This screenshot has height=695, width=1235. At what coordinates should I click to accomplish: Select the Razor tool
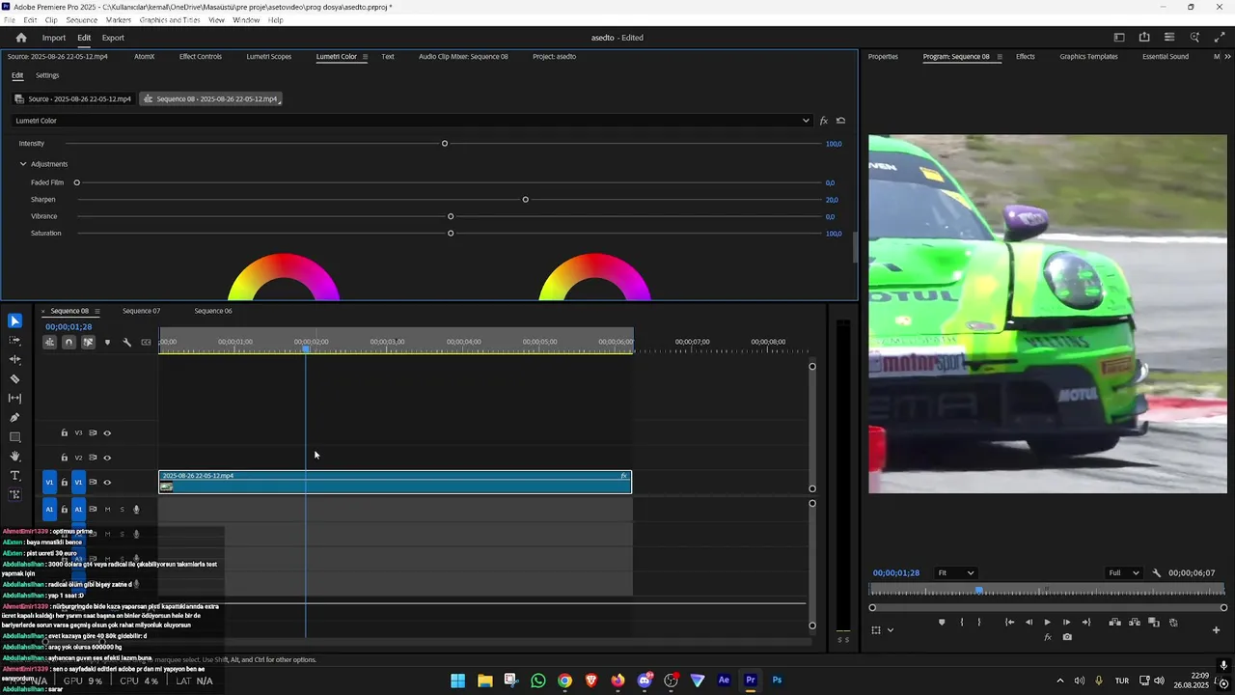pyautogui.click(x=14, y=378)
